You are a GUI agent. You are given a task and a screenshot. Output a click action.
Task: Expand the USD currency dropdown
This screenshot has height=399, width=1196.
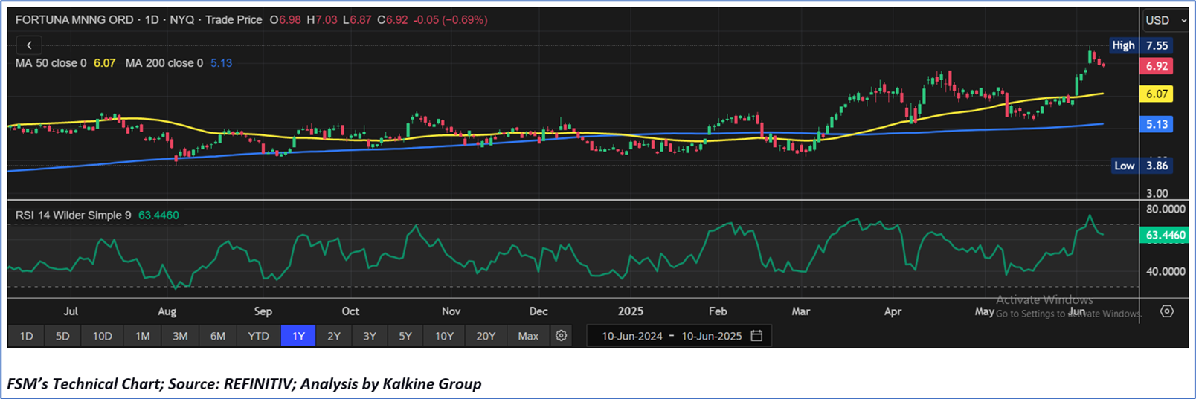1165,21
